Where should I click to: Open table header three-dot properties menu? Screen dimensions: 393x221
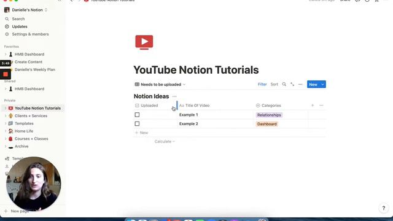point(321,106)
